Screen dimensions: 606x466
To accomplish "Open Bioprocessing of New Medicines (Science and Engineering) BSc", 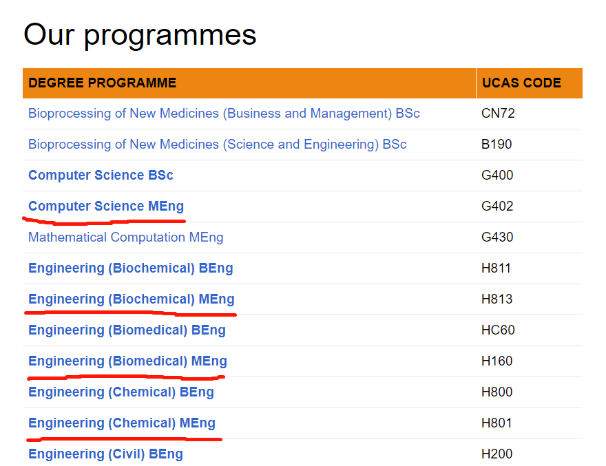I will [x=218, y=144].
